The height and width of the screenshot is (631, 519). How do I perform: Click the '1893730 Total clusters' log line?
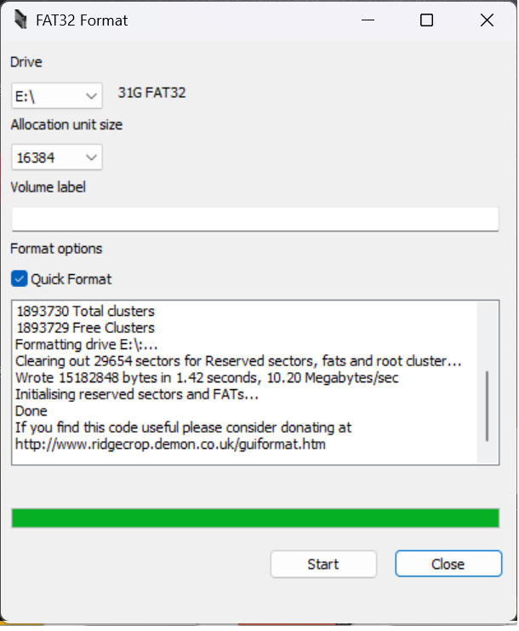(x=85, y=311)
